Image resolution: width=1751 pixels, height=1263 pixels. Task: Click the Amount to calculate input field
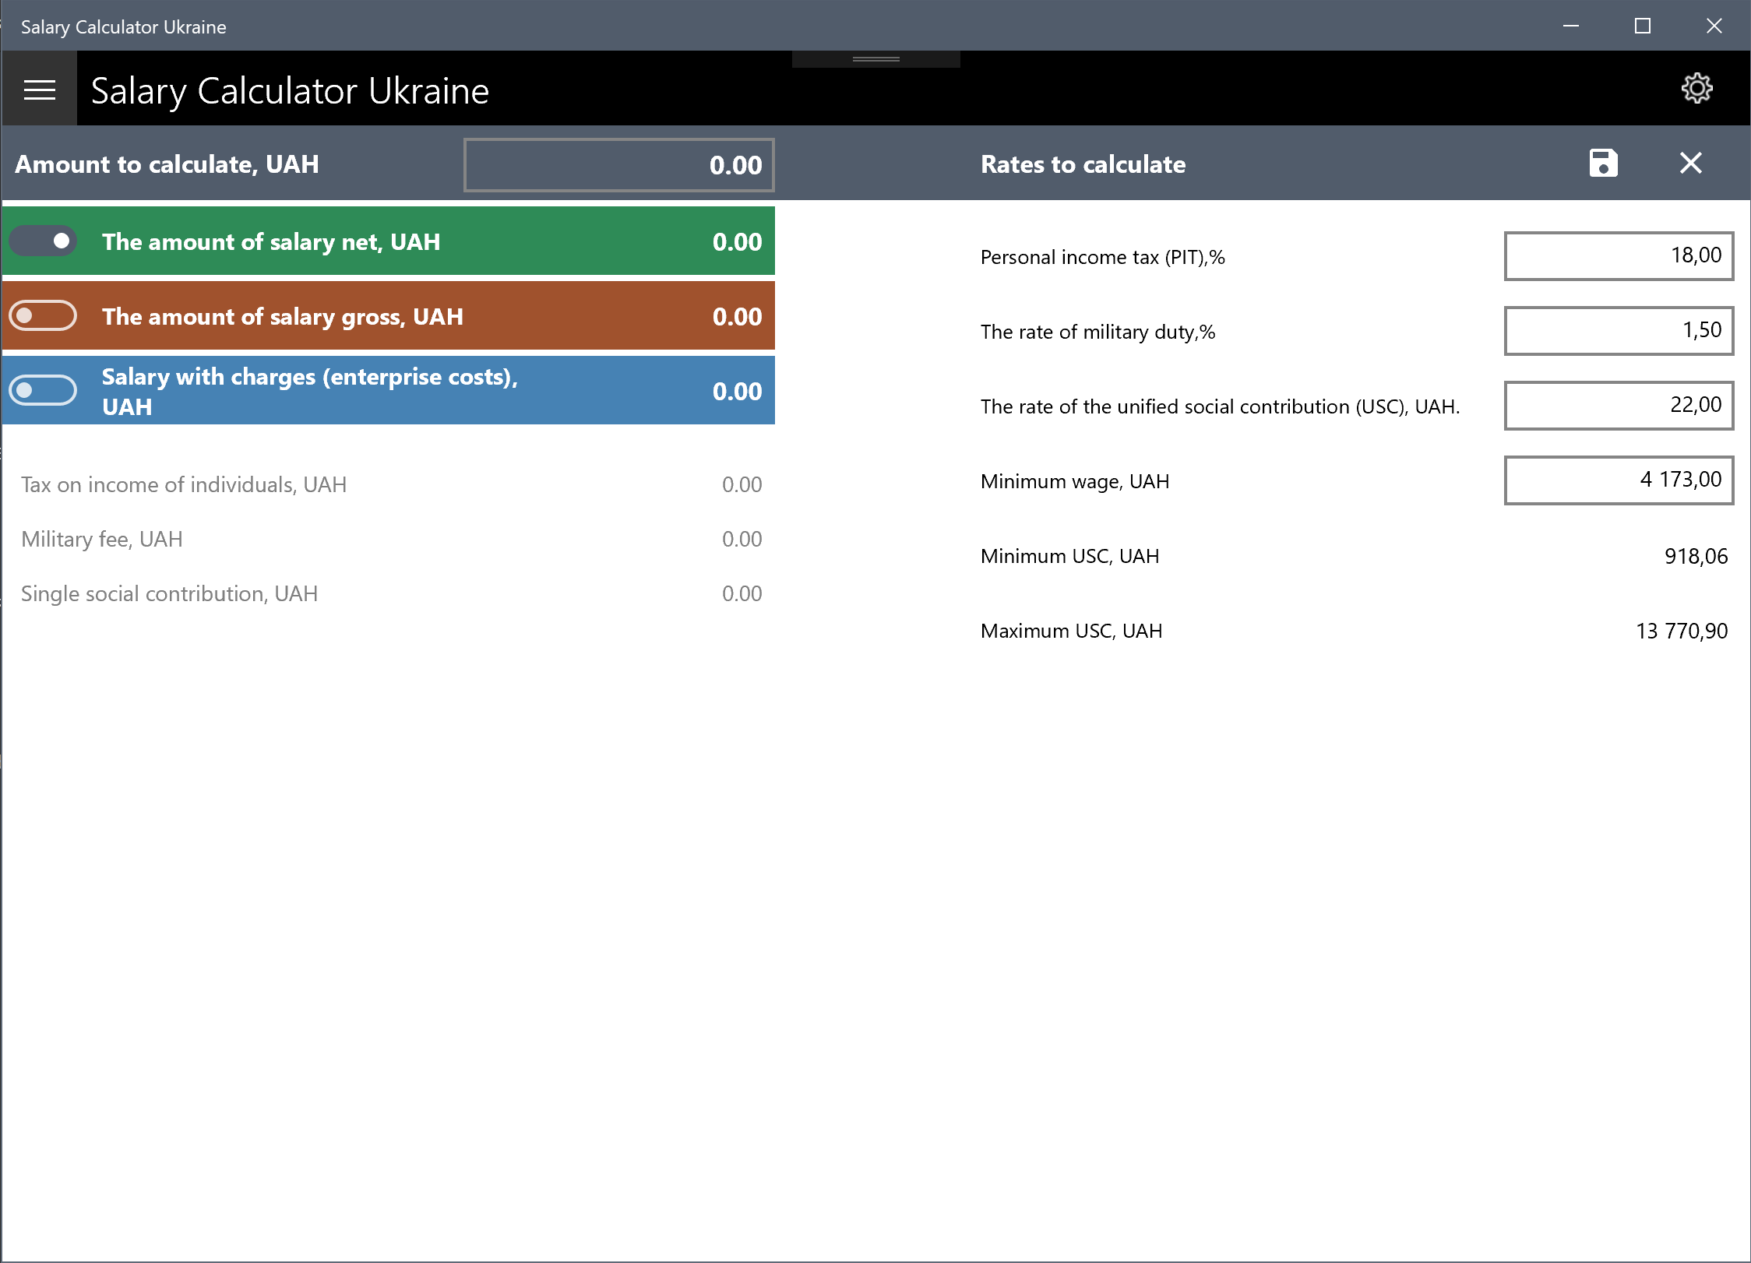618,165
